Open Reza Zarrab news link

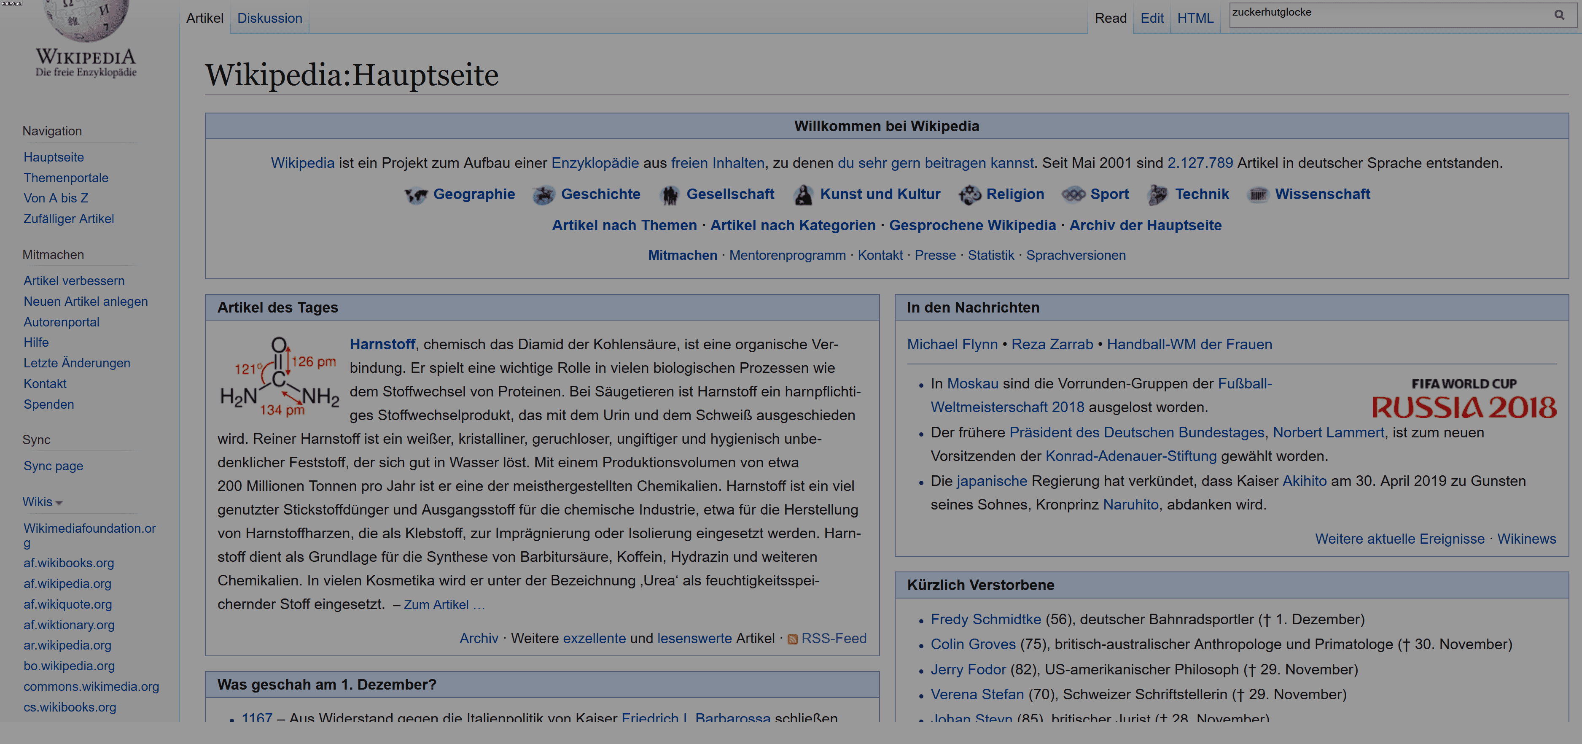point(1052,345)
